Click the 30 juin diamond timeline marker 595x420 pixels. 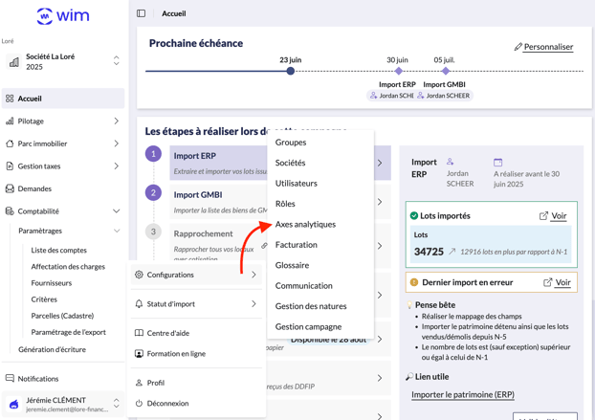click(399, 71)
